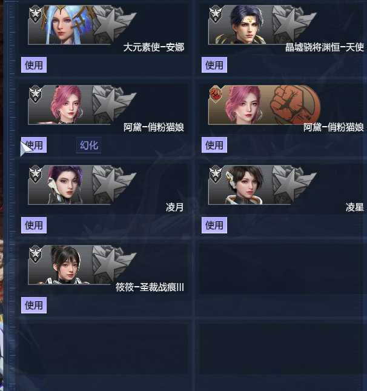The height and width of the screenshot is (391, 367).
Task: Click 使用 button under 凌星
Action: [214, 225]
